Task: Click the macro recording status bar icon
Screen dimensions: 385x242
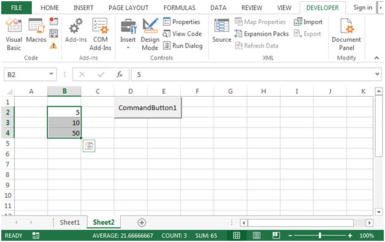Action: point(36,236)
